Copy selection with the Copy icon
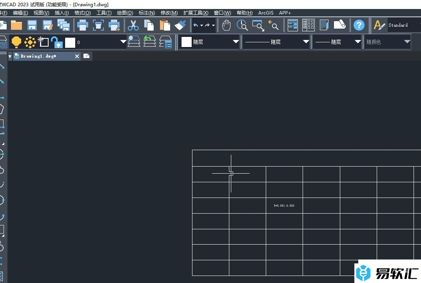Image resolution: width=421 pixels, height=283 pixels. (149, 25)
